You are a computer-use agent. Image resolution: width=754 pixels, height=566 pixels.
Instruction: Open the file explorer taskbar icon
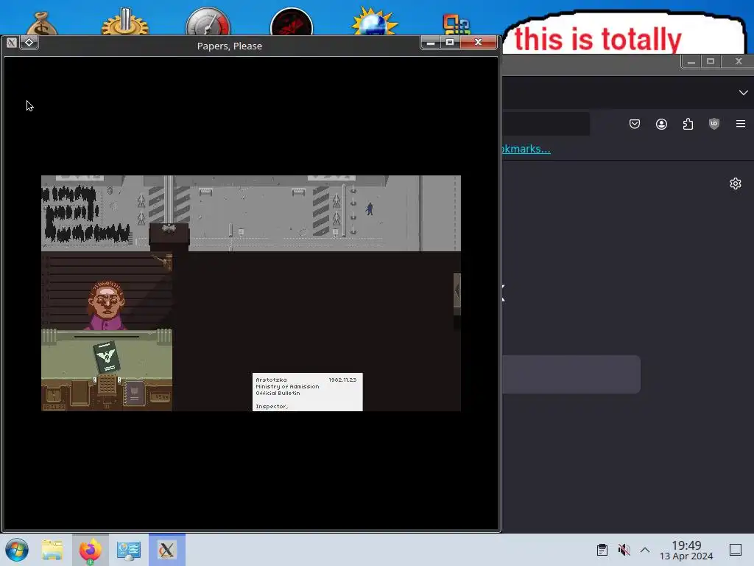pyautogui.click(x=52, y=550)
